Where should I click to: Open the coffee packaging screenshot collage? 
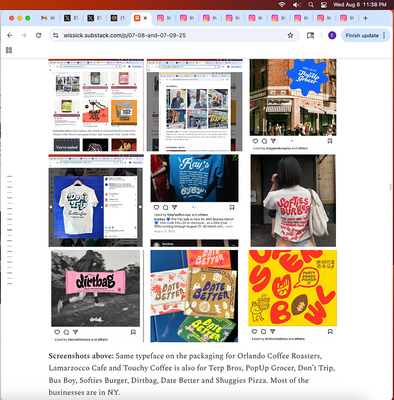coord(96,105)
